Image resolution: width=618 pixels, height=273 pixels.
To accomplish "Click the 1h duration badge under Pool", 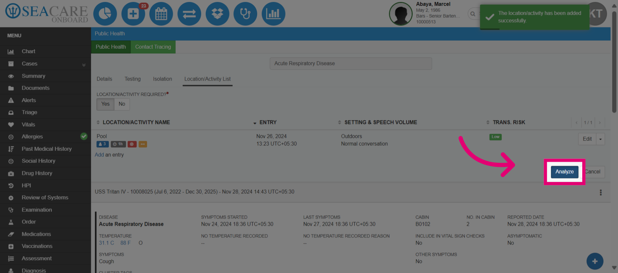I will (x=118, y=144).
